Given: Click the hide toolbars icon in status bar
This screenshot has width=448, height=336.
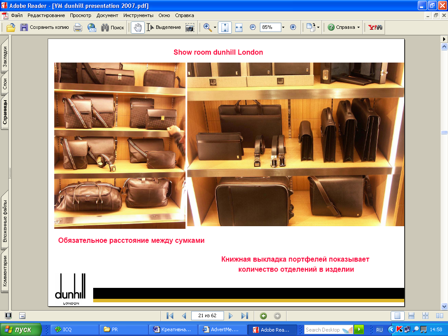Looking at the screenshot, I should point(22,316).
